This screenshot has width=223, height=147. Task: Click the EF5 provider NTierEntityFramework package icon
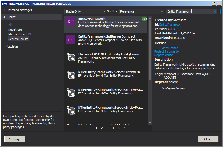(71, 93)
